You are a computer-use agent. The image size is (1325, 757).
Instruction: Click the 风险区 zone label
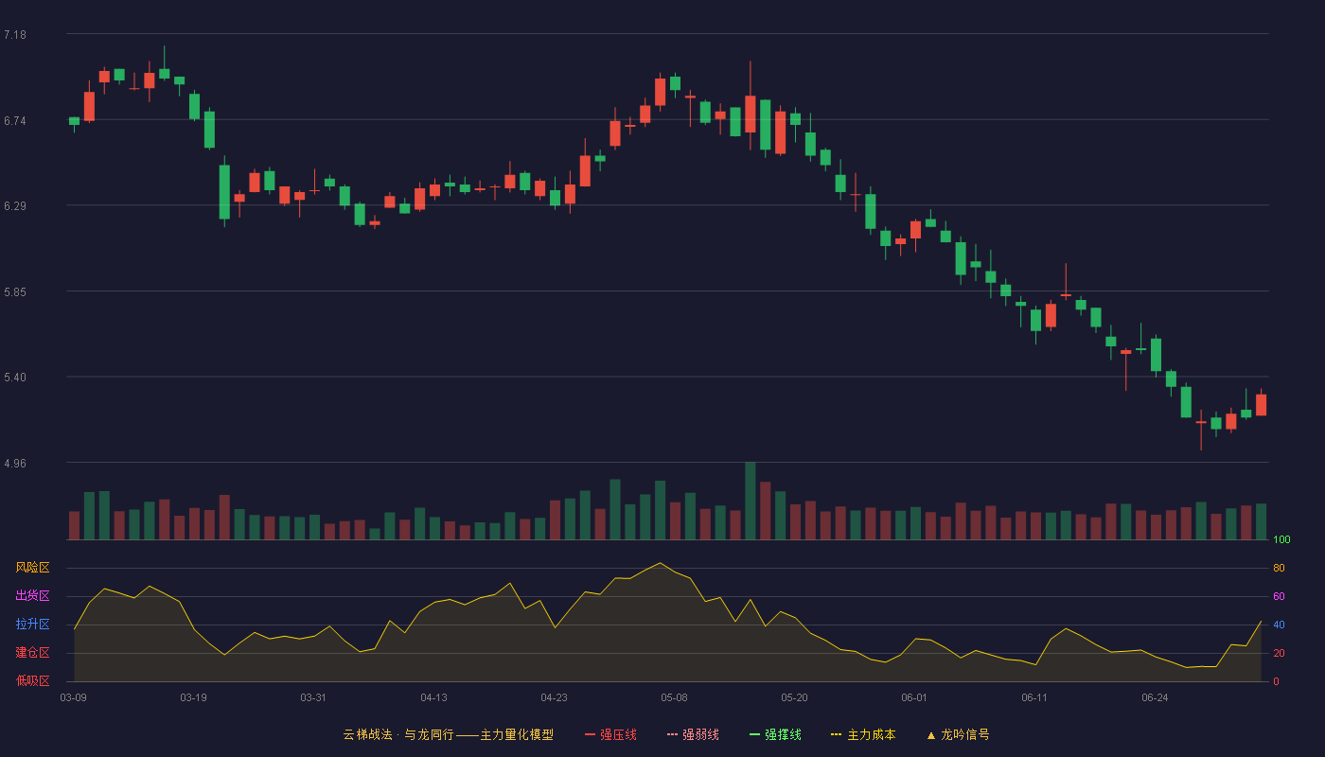tap(32, 568)
